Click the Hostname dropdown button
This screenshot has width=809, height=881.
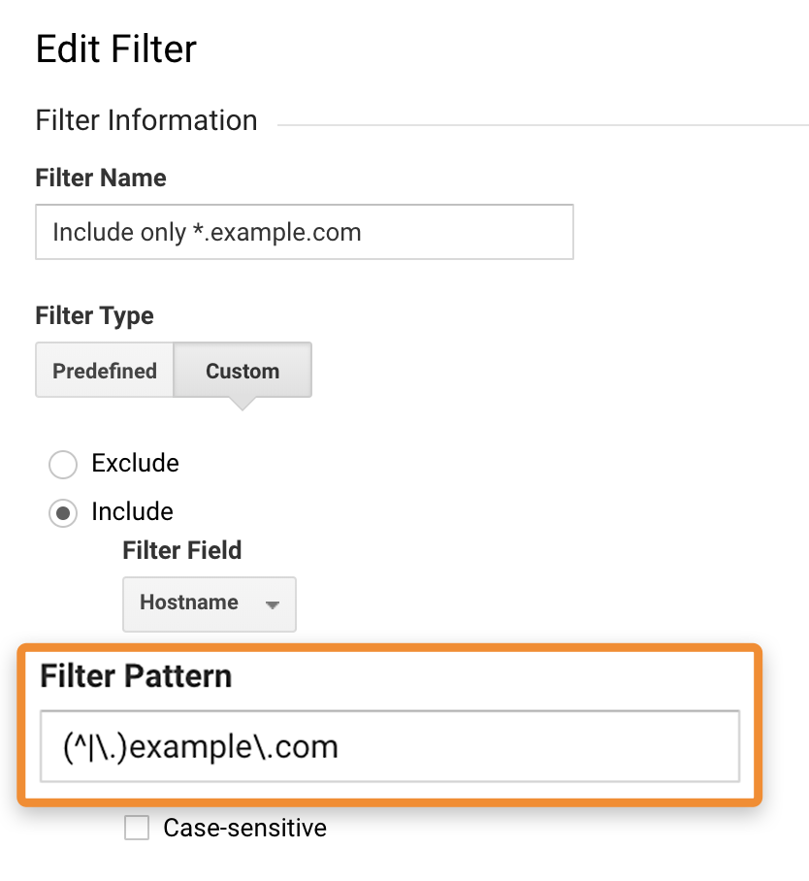pyautogui.click(x=209, y=604)
